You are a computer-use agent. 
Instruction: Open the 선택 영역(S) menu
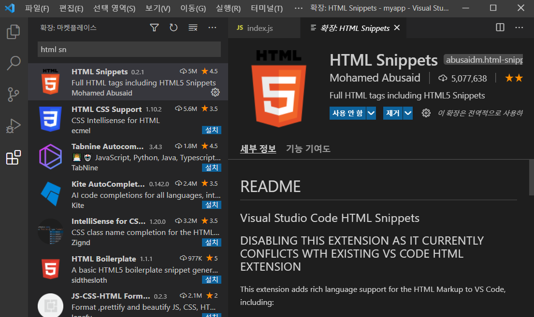click(x=115, y=8)
